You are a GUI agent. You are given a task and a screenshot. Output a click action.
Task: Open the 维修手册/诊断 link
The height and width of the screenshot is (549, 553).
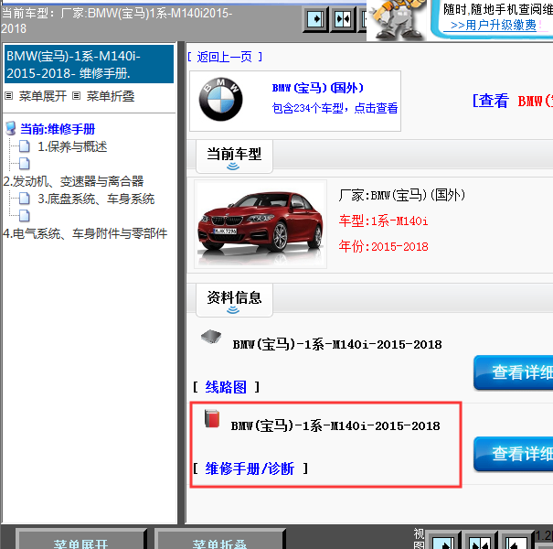(x=250, y=468)
